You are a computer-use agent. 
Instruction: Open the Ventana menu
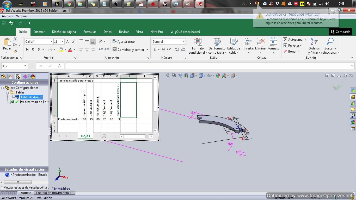22,16
